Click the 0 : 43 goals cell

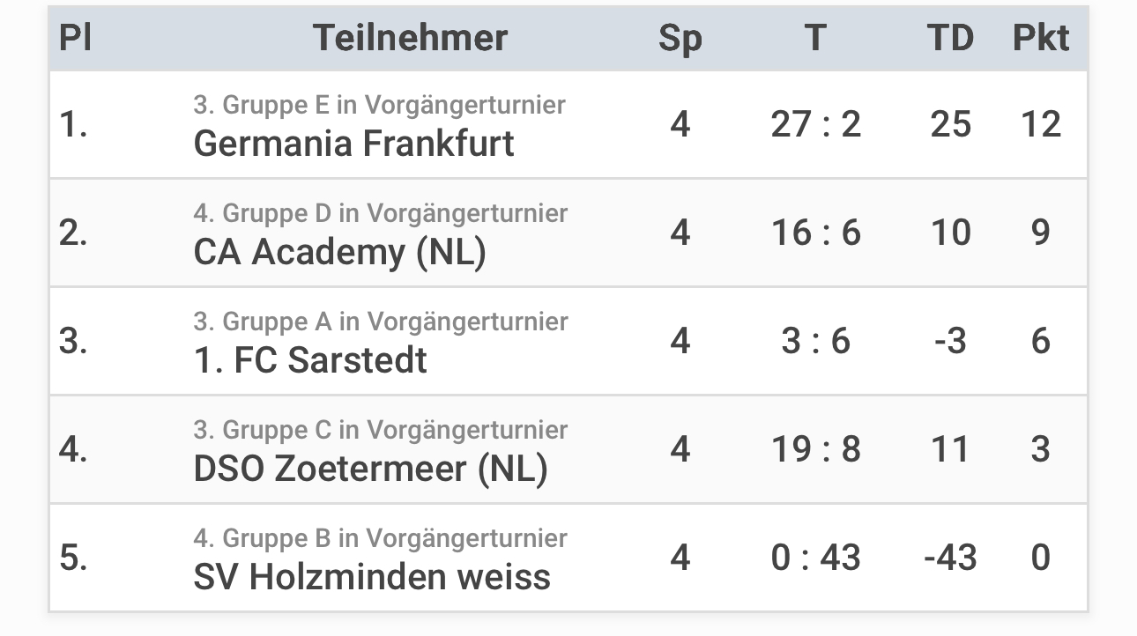[x=815, y=558]
